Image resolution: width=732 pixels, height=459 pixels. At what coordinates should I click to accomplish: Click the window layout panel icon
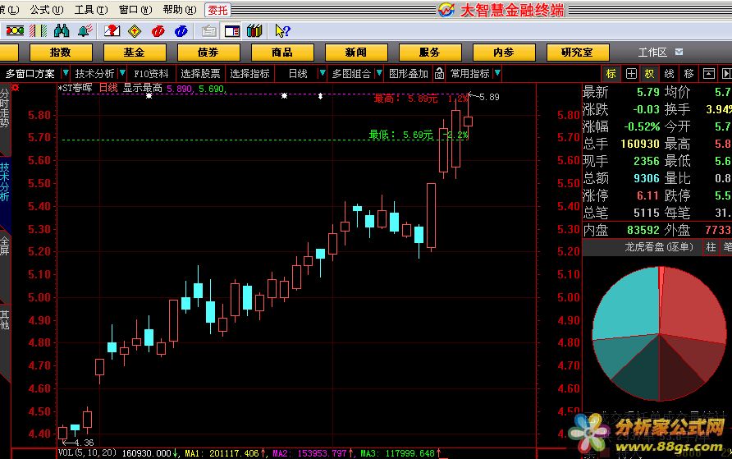[232, 31]
